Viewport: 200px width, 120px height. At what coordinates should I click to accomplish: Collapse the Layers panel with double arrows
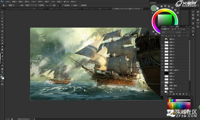coord(186,26)
